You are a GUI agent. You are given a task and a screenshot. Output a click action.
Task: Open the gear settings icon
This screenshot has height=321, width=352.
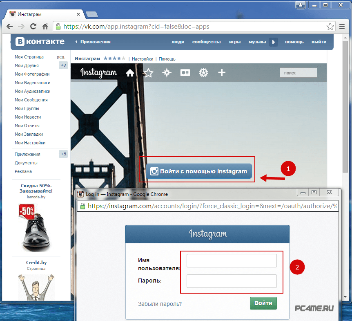click(x=203, y=73)
